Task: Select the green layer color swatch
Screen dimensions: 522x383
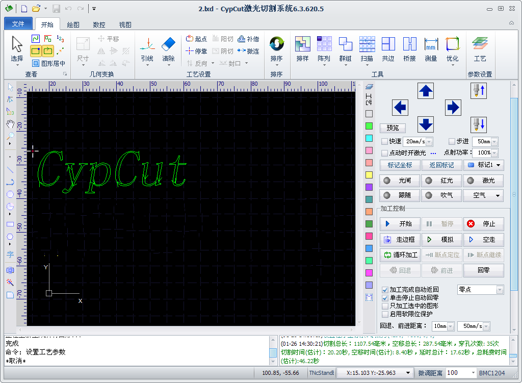Action: pos(369,125)
